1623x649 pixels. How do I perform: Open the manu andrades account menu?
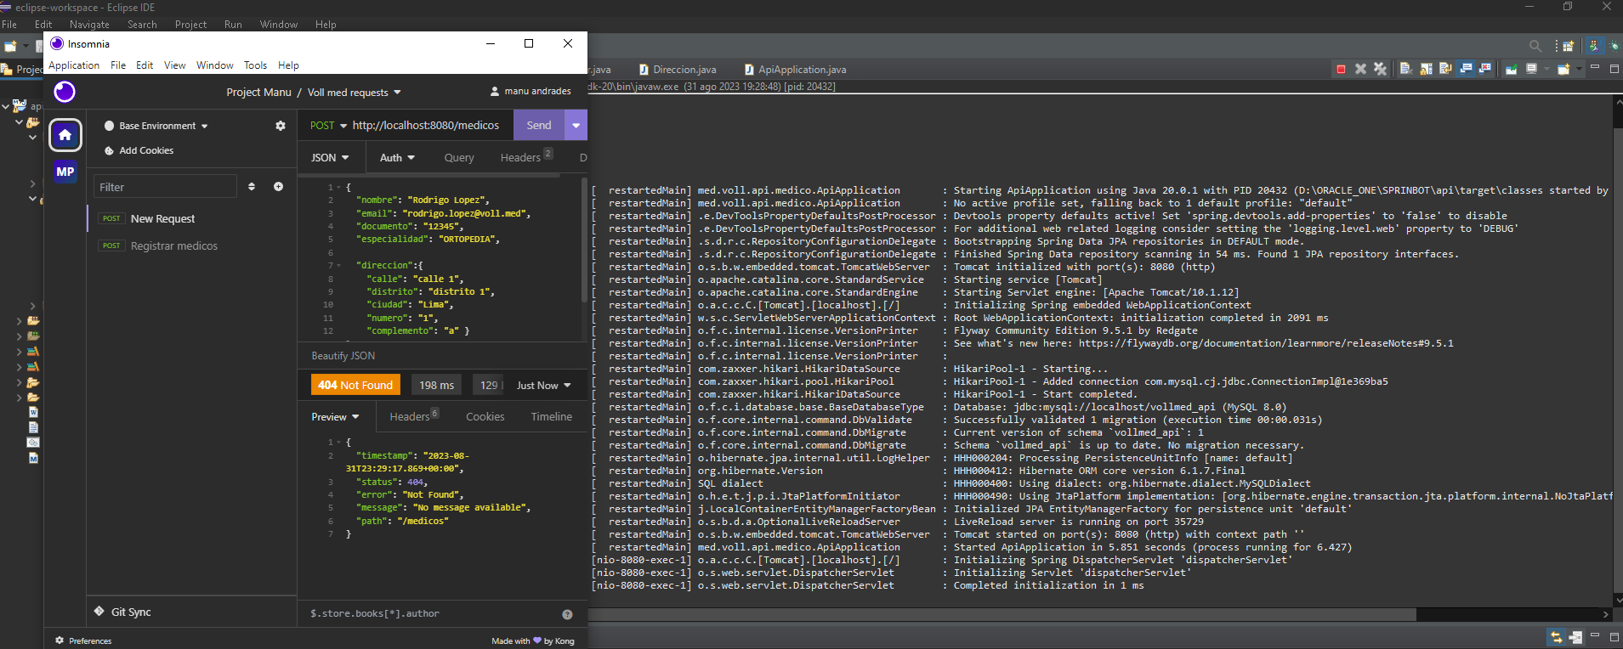coord(531,91)
